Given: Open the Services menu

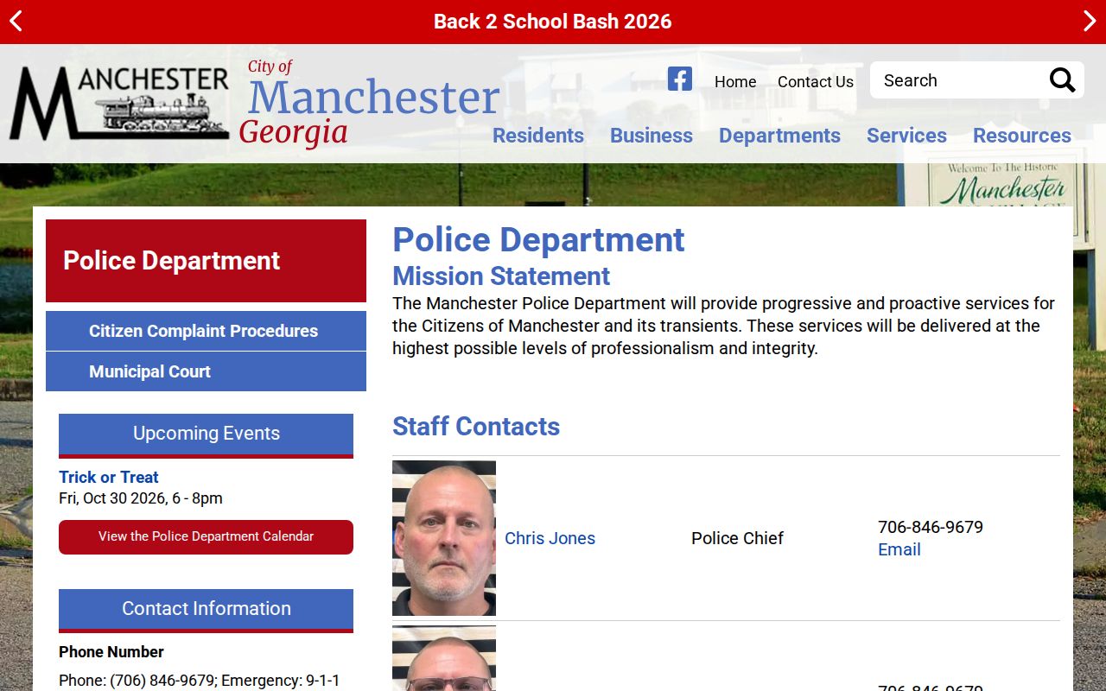Looking at the screenshot, I should (906, 136).
